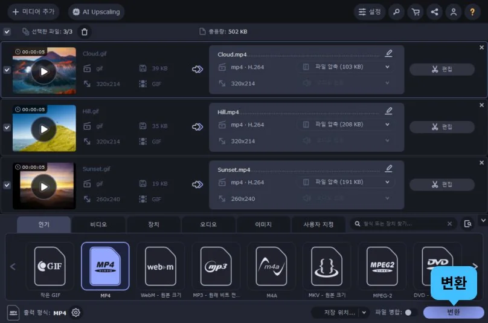The width and height of the screenshot is (488, 323).
Task: Open the 설정 settings menu
Action: pyautogui.click(x=370, y=12)
